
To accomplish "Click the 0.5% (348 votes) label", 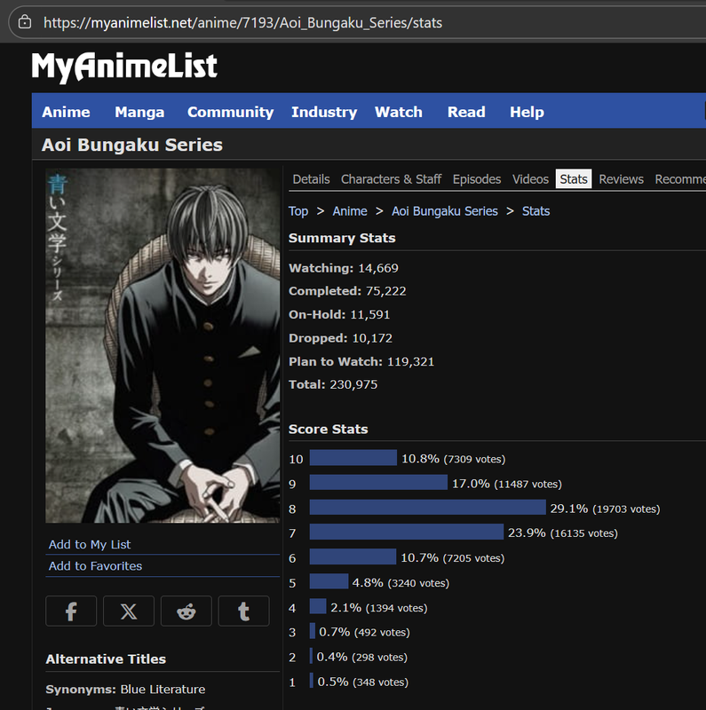I will 363,682.
